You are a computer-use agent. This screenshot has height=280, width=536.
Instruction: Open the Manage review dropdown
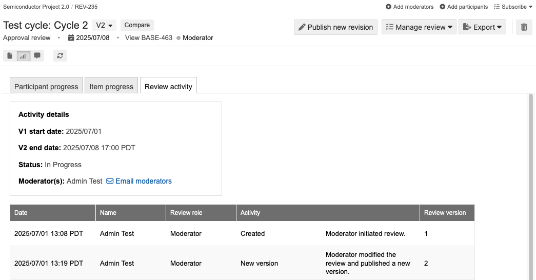[419, 27]
